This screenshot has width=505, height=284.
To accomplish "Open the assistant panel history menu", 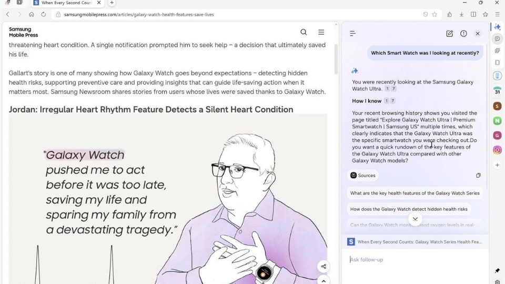I will click(352, 34).
